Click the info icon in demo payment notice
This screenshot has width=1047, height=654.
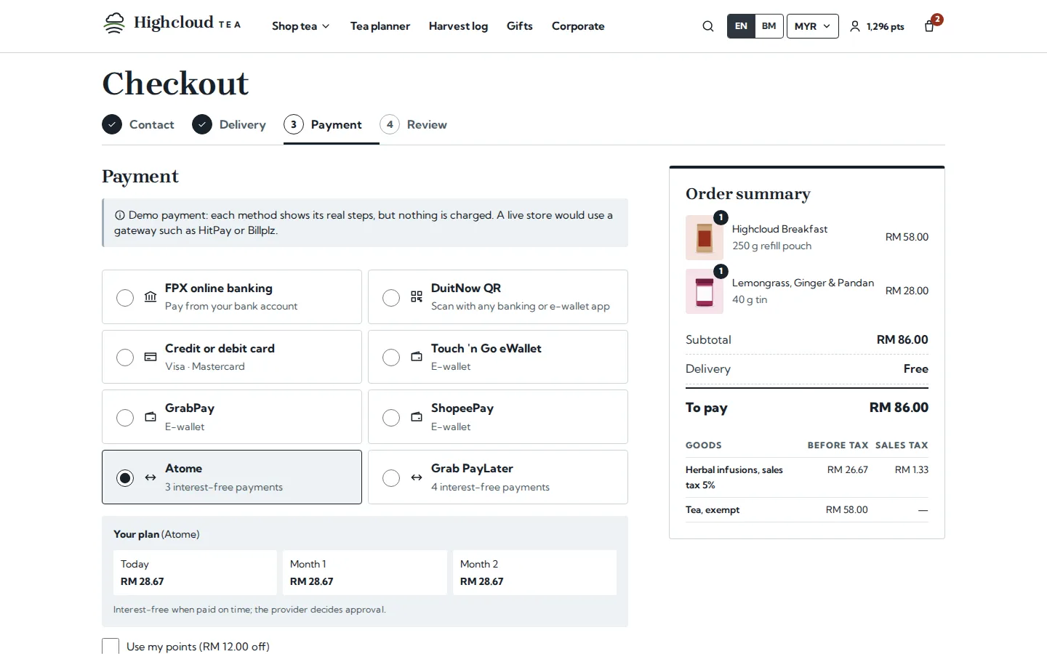pyautogui.click(x=120, y=215)
